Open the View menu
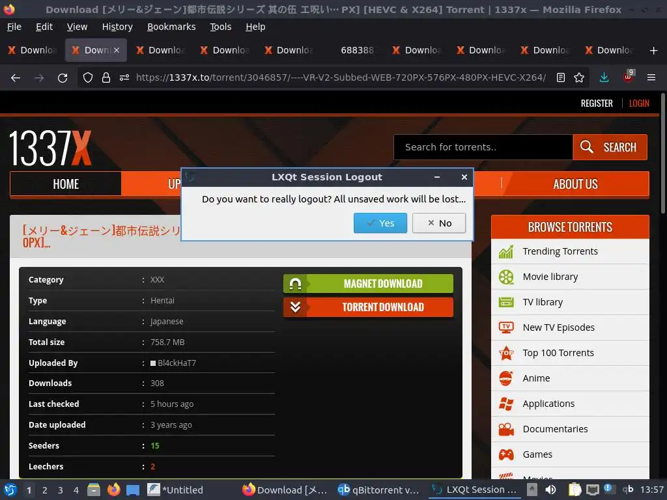The image size is (667, 500). point(77,27)
